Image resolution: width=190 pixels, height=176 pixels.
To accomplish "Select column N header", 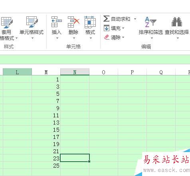I will 75,72.
